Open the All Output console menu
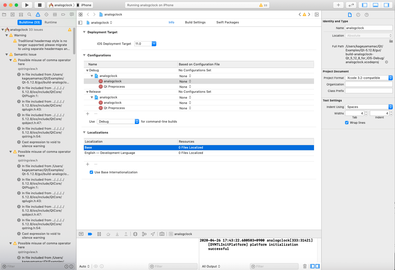The height and width of the screenshot is (270, 395). tap(211, 266)
